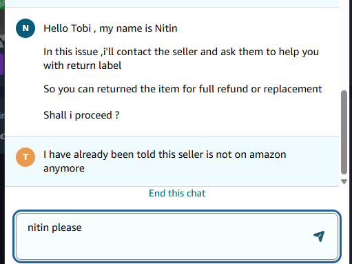Image resolution: width=352 pixels, height=264 pixels.
Task: Click the "contact the seller" message text
Action: point(181,52)
